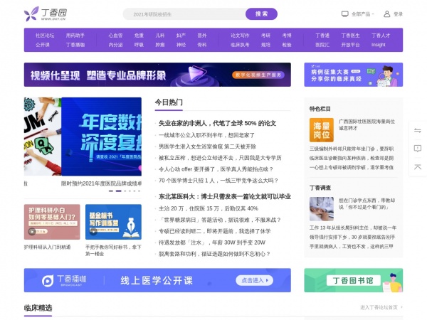Open the 护理科研小白 如何零基础入门 thumbnail
The width and height of the screenshot is (427, 320).
52,222
